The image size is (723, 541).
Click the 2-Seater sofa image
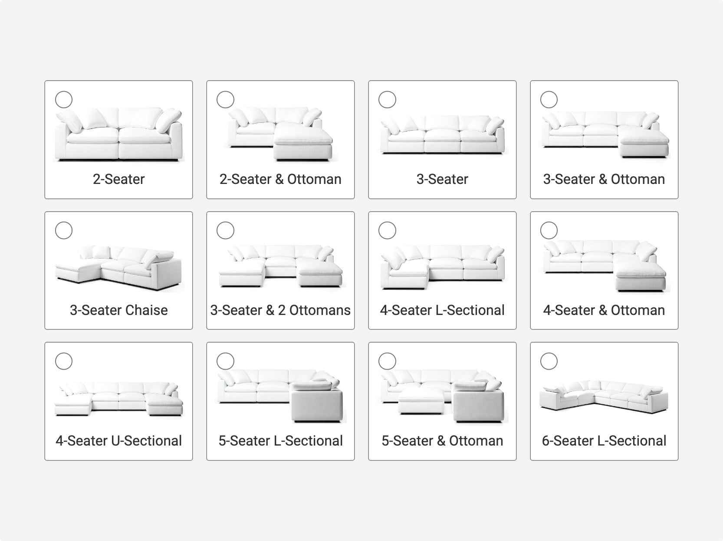[118, 135]
